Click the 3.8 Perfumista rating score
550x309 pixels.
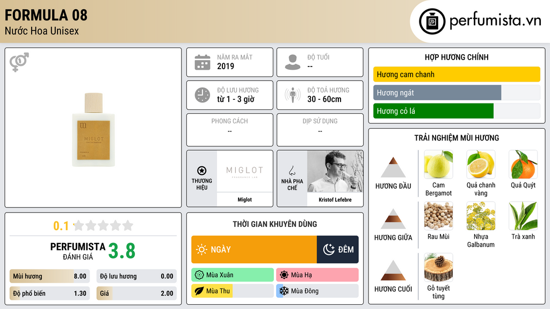[122, 251]
